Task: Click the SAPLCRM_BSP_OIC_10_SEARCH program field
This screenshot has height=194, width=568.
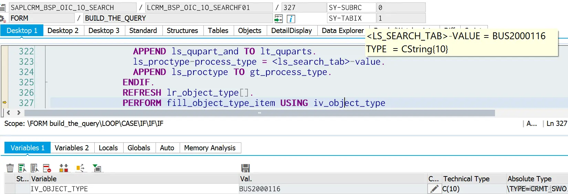Action: pos(73,8)
